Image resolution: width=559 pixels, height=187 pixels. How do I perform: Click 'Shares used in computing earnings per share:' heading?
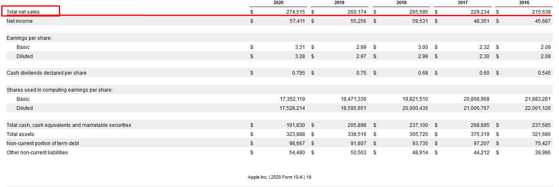tap(60, 90)
